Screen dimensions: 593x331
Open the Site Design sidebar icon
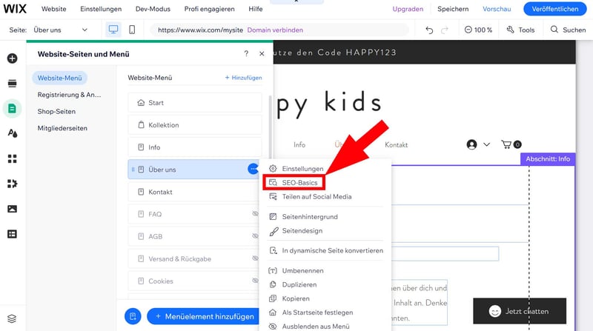coord(12,133)
